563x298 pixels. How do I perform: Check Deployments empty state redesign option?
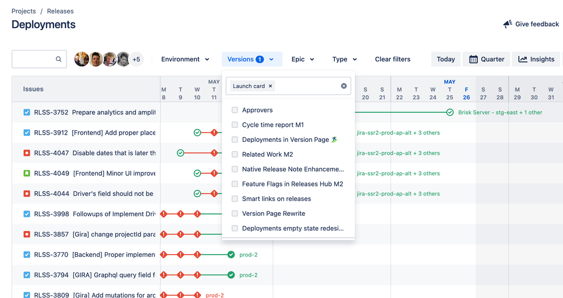(235, 228)
